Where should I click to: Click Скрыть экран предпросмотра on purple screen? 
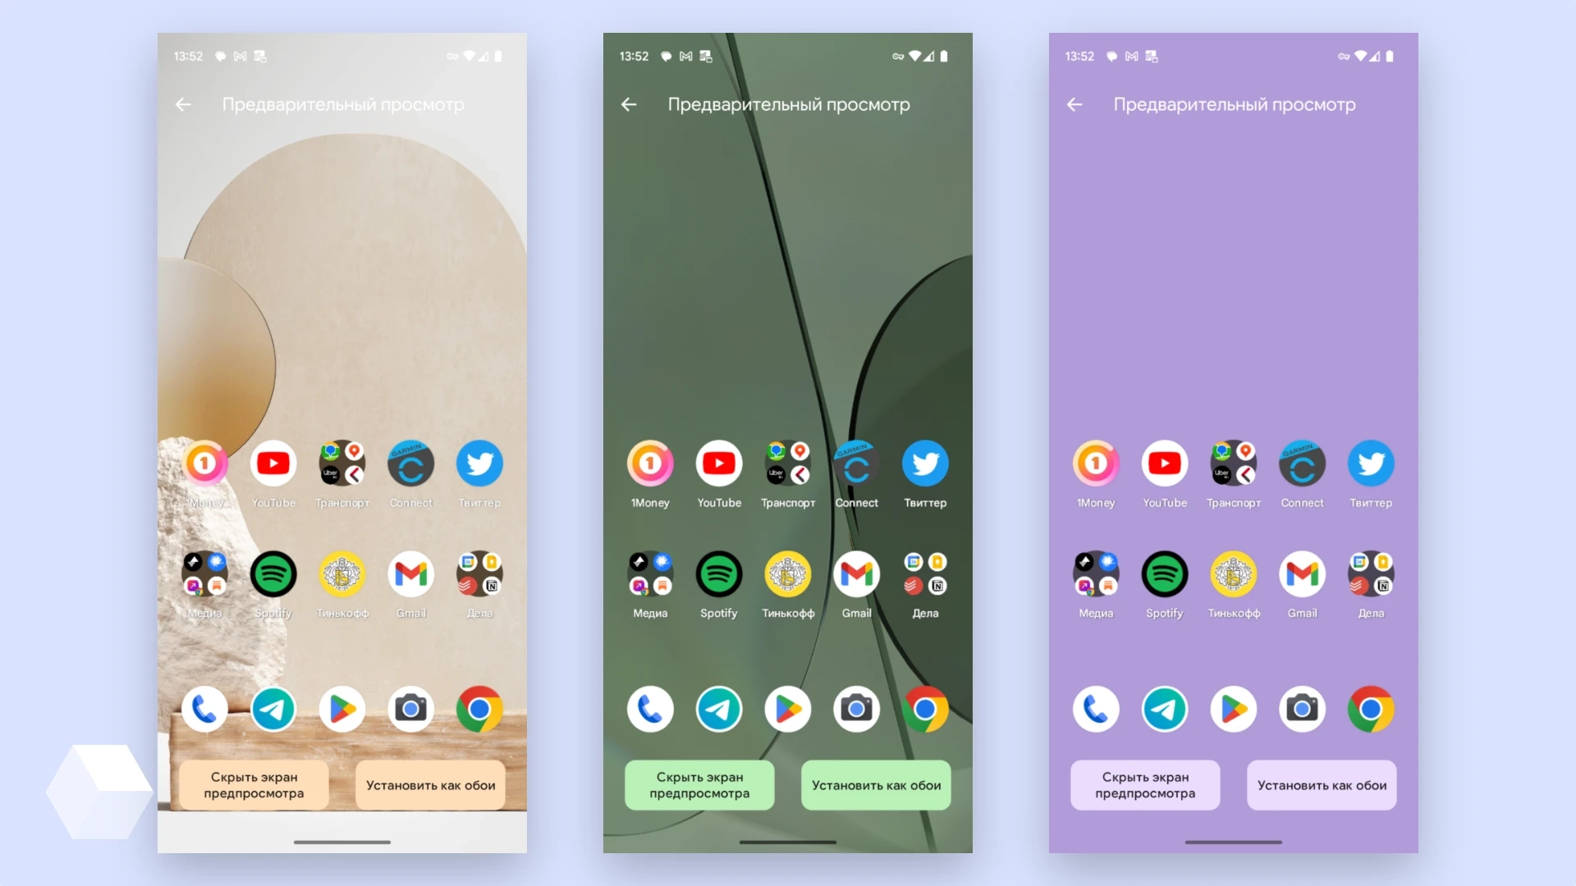click(x=1146, y=784)
